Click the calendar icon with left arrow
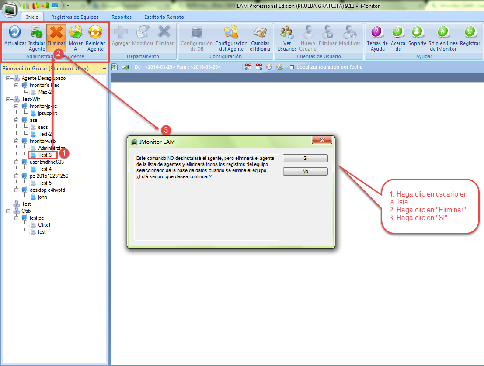The image size is (484, 366). point(248,67)
